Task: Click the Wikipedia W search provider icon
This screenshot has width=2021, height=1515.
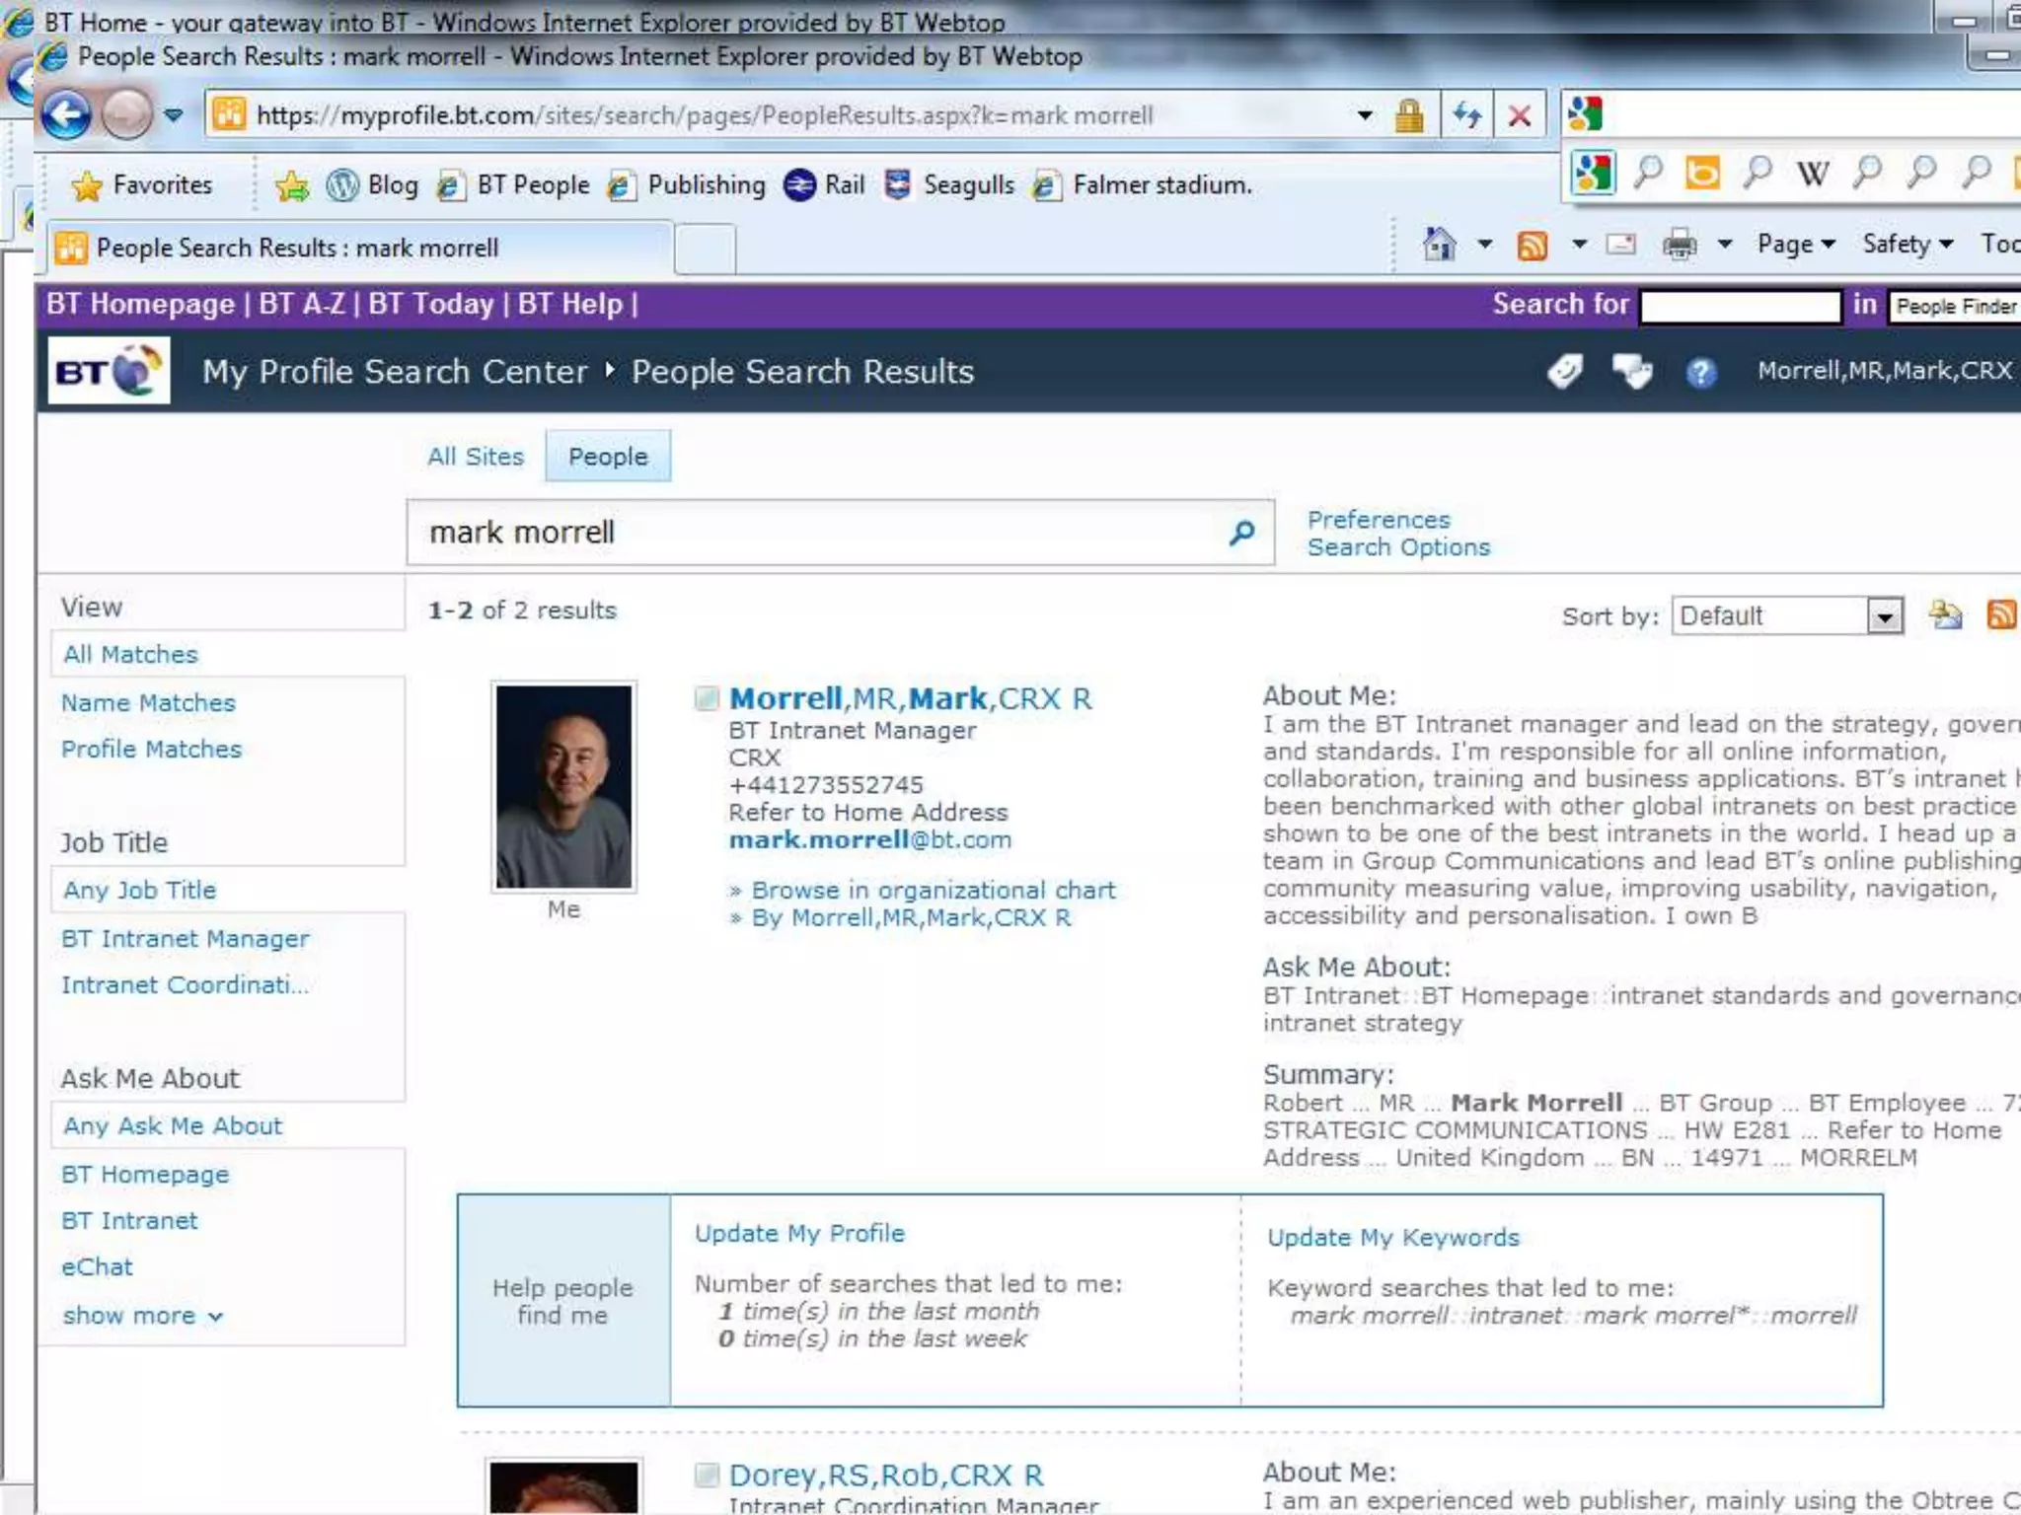Action: (x=1812, y=174)
